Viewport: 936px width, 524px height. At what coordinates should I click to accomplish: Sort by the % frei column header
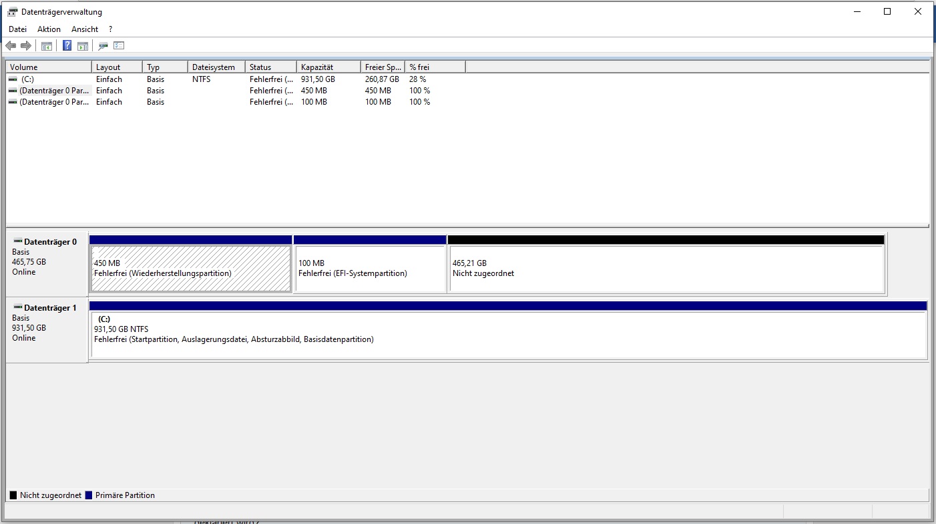(x=435, y=67)
